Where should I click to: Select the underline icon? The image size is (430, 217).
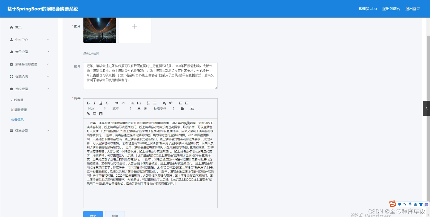pyautogui.click(x=101, y=103)
